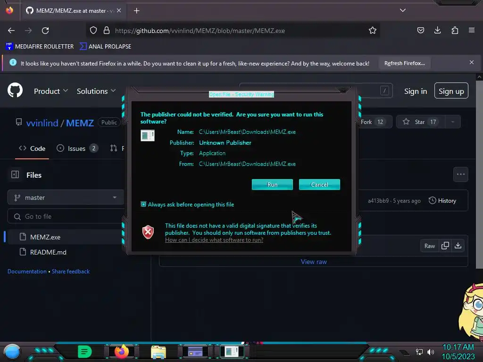Open the Firefox hamburger menu
Image resolution: width=483 pixels, height=362 pixels.
(472, 30)
